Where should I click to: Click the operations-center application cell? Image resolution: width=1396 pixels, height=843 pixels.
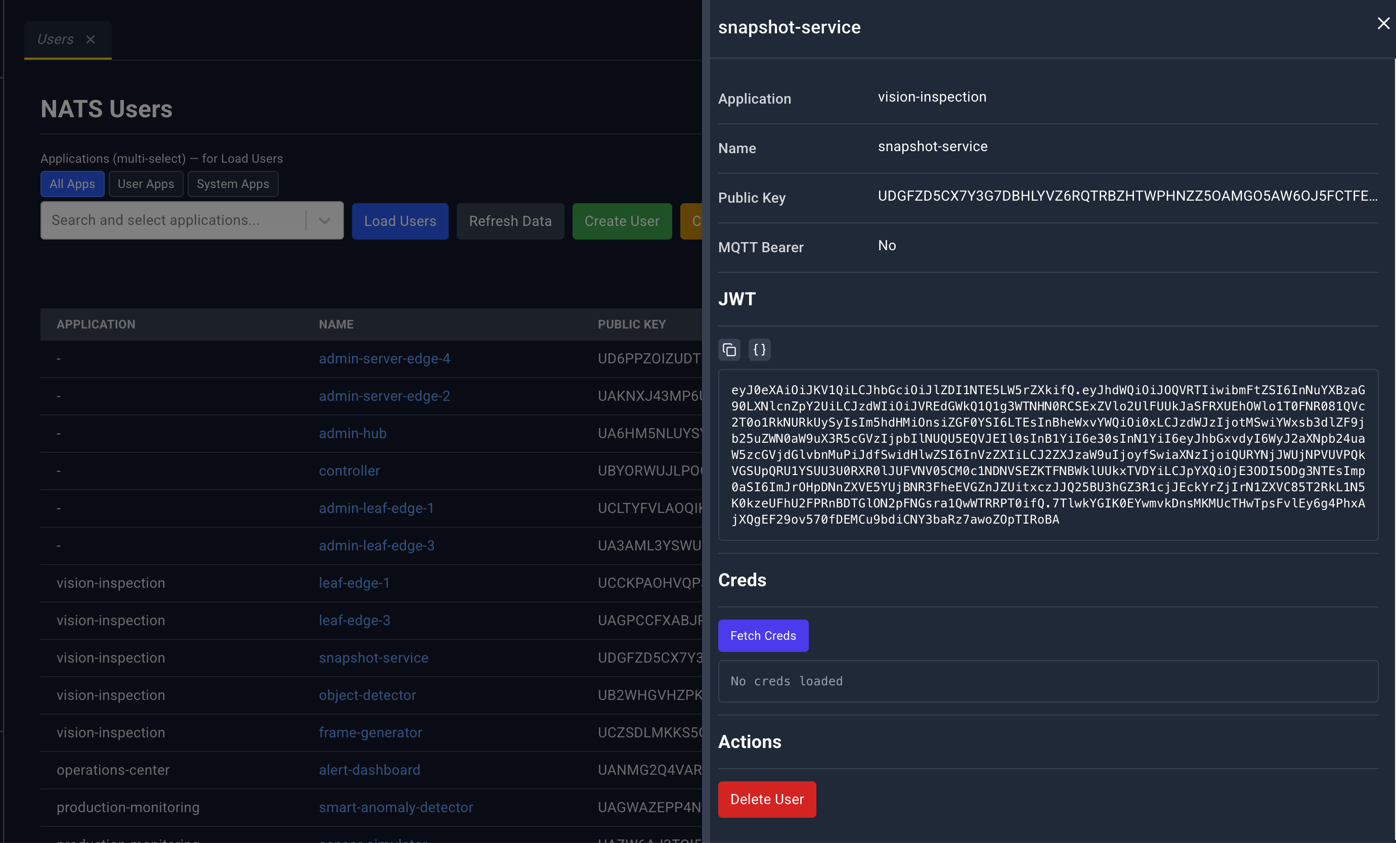click(113, 769)
